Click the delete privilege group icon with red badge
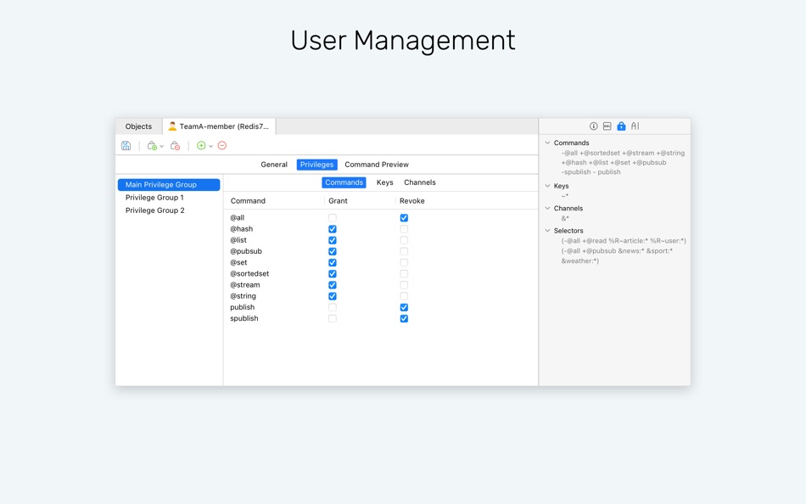806x504 pixels. [176, 146]
